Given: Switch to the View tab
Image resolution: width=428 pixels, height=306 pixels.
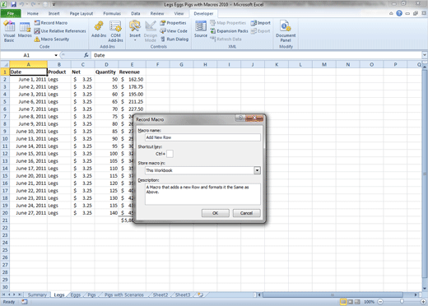Looking at the screenshot, I should coord(179,13).
